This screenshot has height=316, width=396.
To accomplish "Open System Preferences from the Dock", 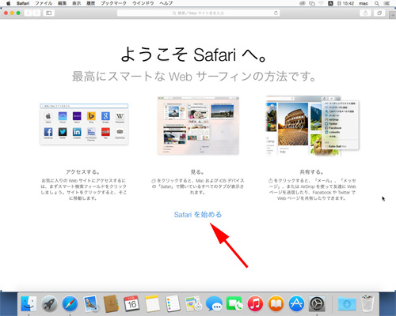I will pyautogui.click(x=317, y=303).
